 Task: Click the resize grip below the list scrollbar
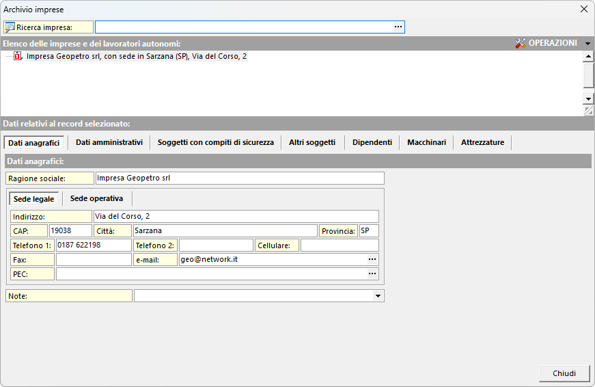588,111
